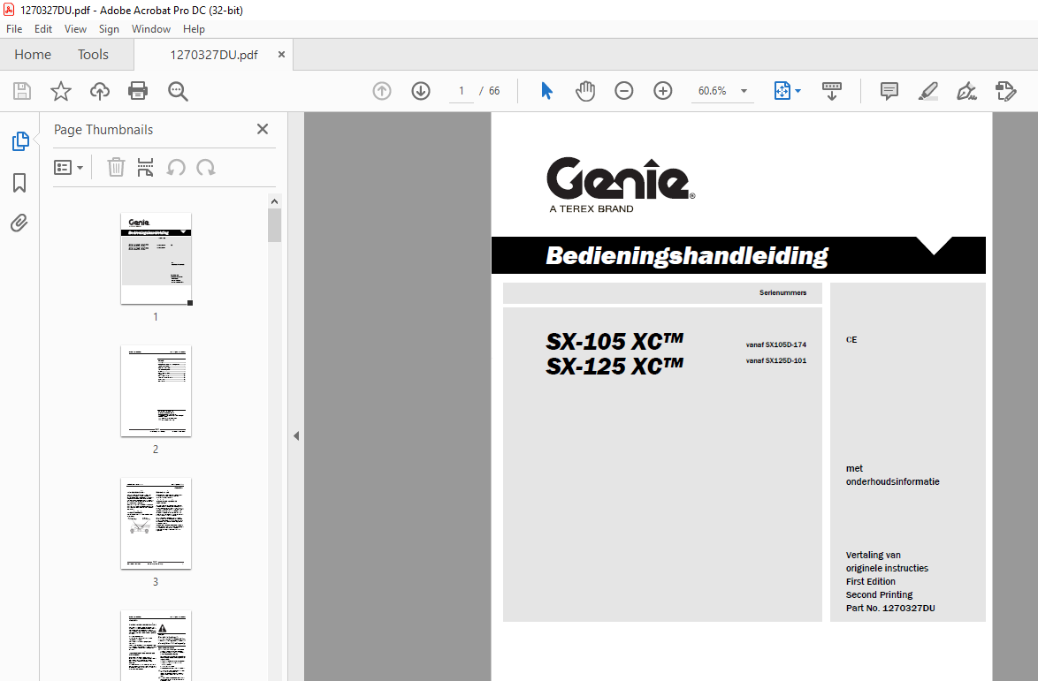
Task: Open Page Thumbnails sidebar icon
Action: coord(19,140)
